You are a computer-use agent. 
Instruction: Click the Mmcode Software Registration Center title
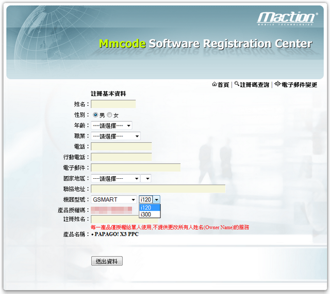205,43
